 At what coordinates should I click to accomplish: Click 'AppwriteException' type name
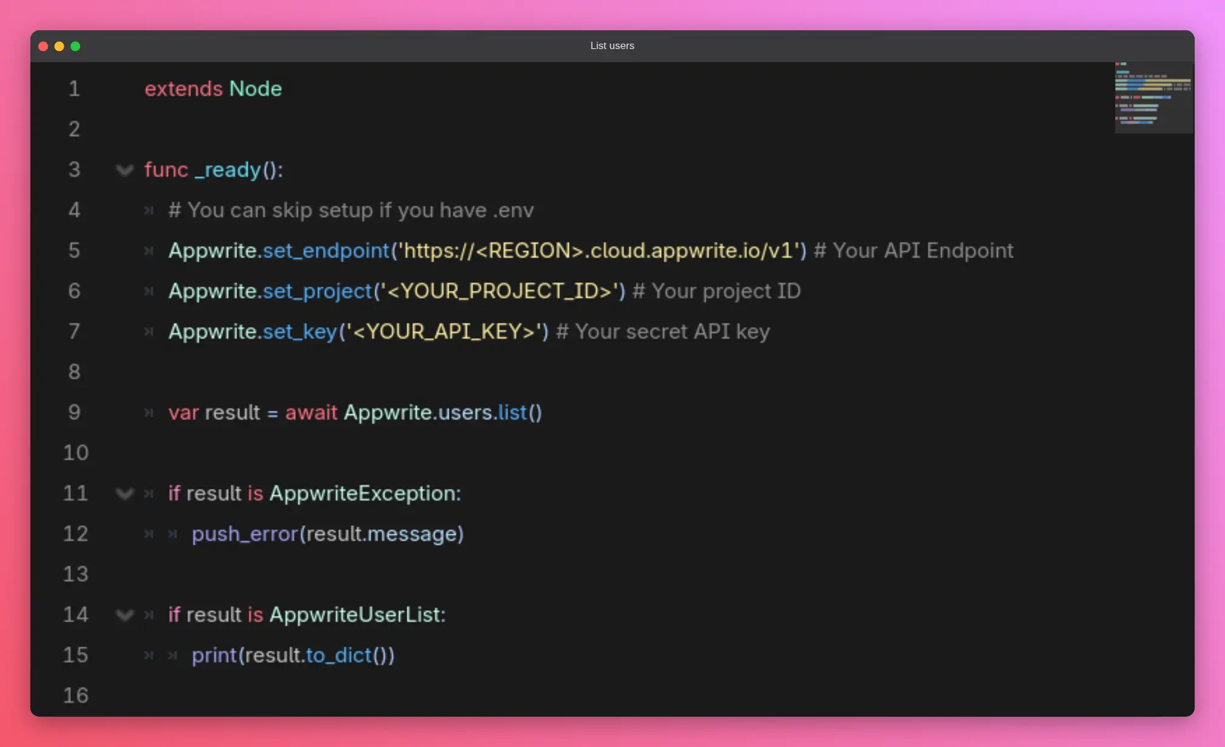pyautogui.click(x=361, y=493)
